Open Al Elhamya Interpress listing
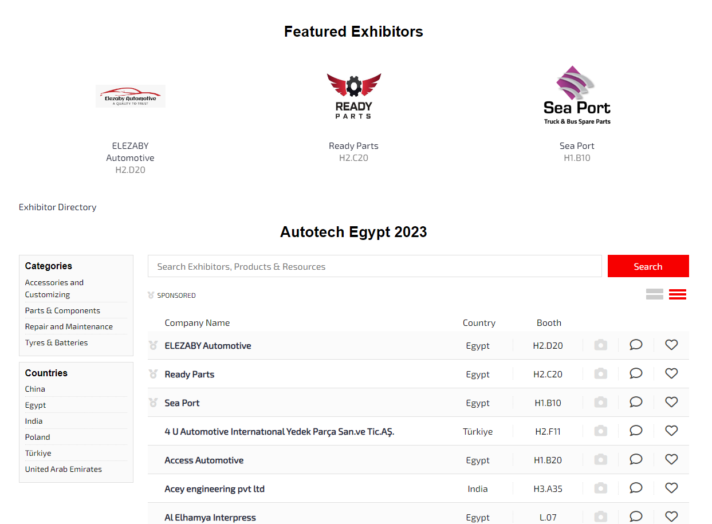 [210, 517]
